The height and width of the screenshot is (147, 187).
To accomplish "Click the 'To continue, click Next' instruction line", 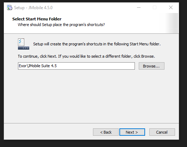I will coord(86,56).
